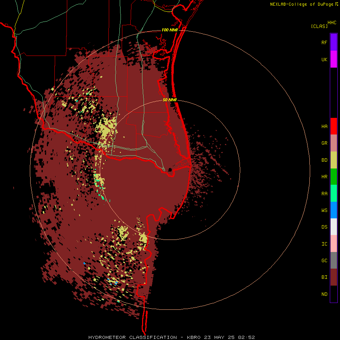Click the HR green legend swatch
340x340 pixels.
click(x=334, y=176)
